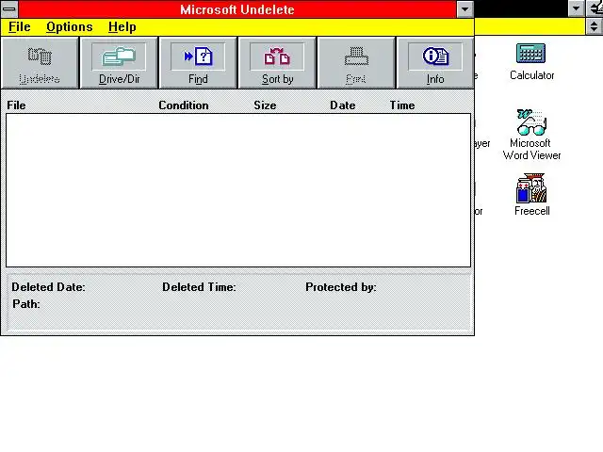Viewport: 603px width, 452px height.
Task: Click the Condition column header
Action: (184, 105)
